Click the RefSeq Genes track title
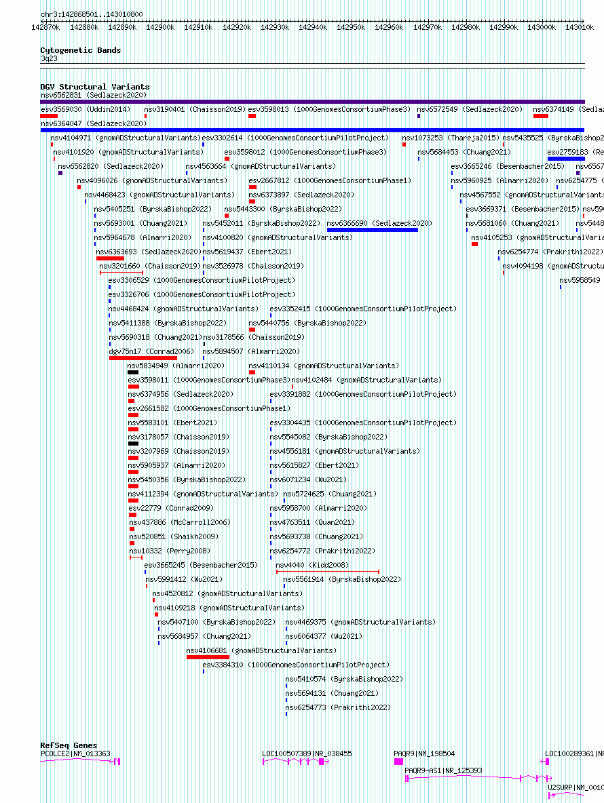This screenshot has width=604, height=803. coord(69,745)
